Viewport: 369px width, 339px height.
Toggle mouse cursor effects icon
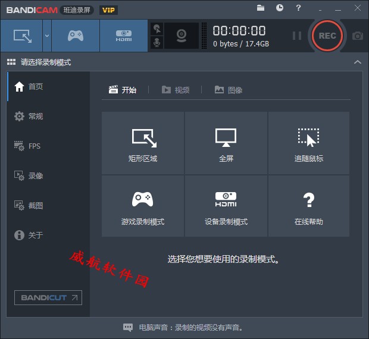click(157, 29)
